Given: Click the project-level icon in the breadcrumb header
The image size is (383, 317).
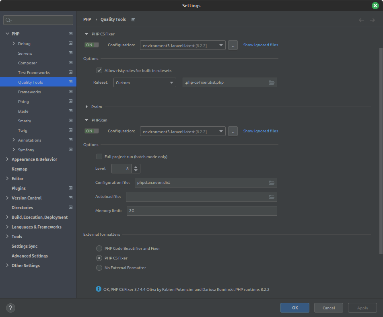Looking at the screenshot, I should [x=134, y=20].
